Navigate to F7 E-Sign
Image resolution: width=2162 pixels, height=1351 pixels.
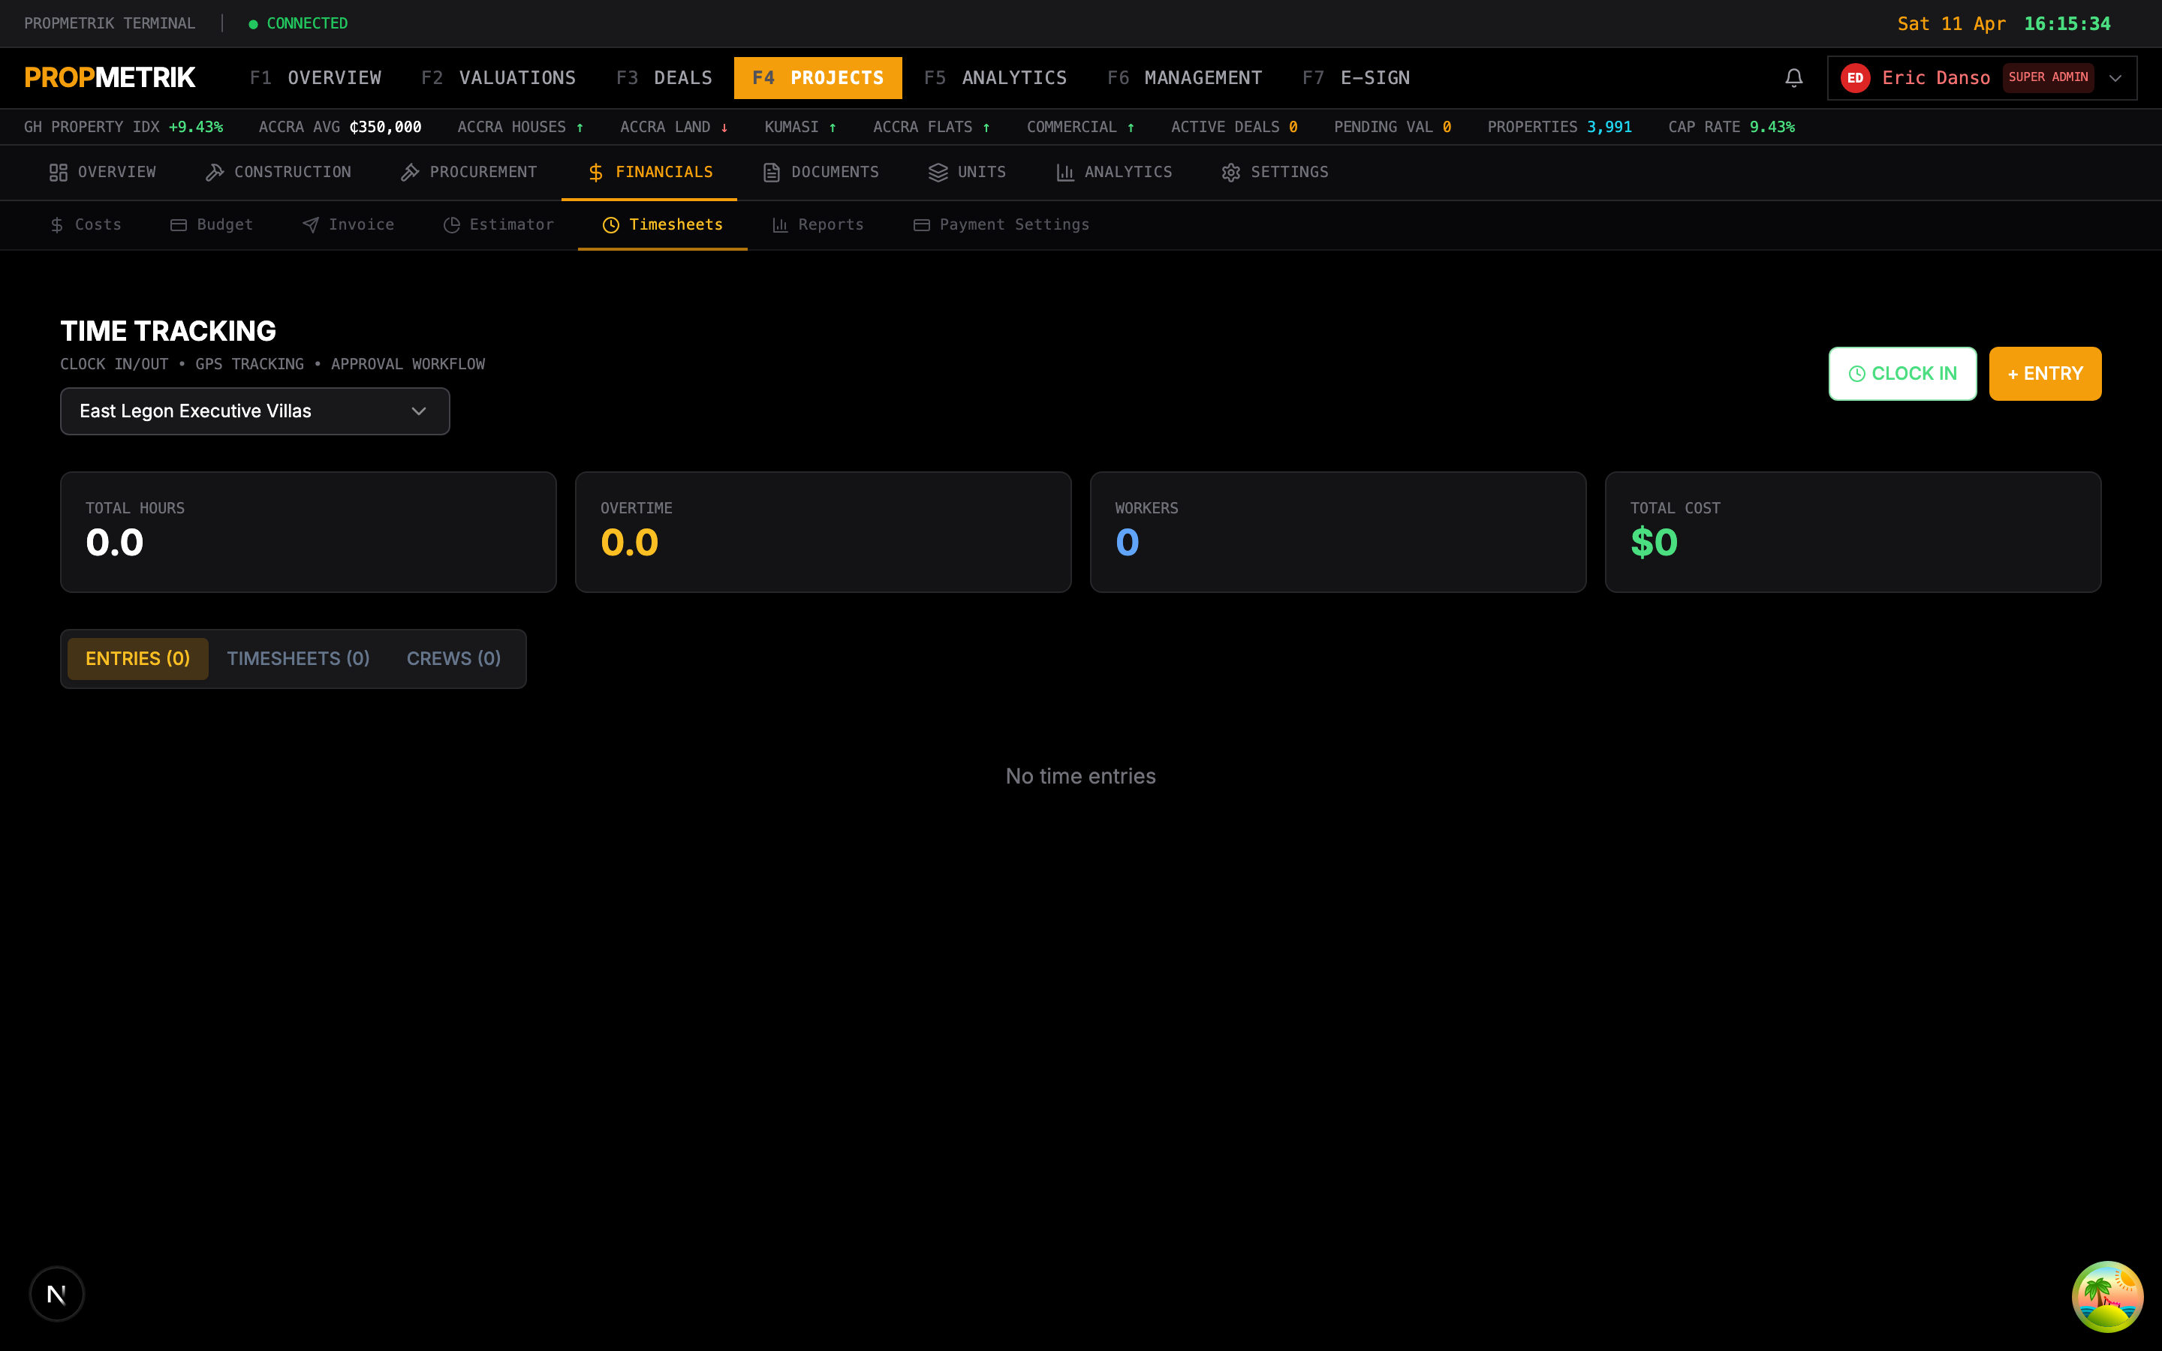click(x=1357, y=78)
